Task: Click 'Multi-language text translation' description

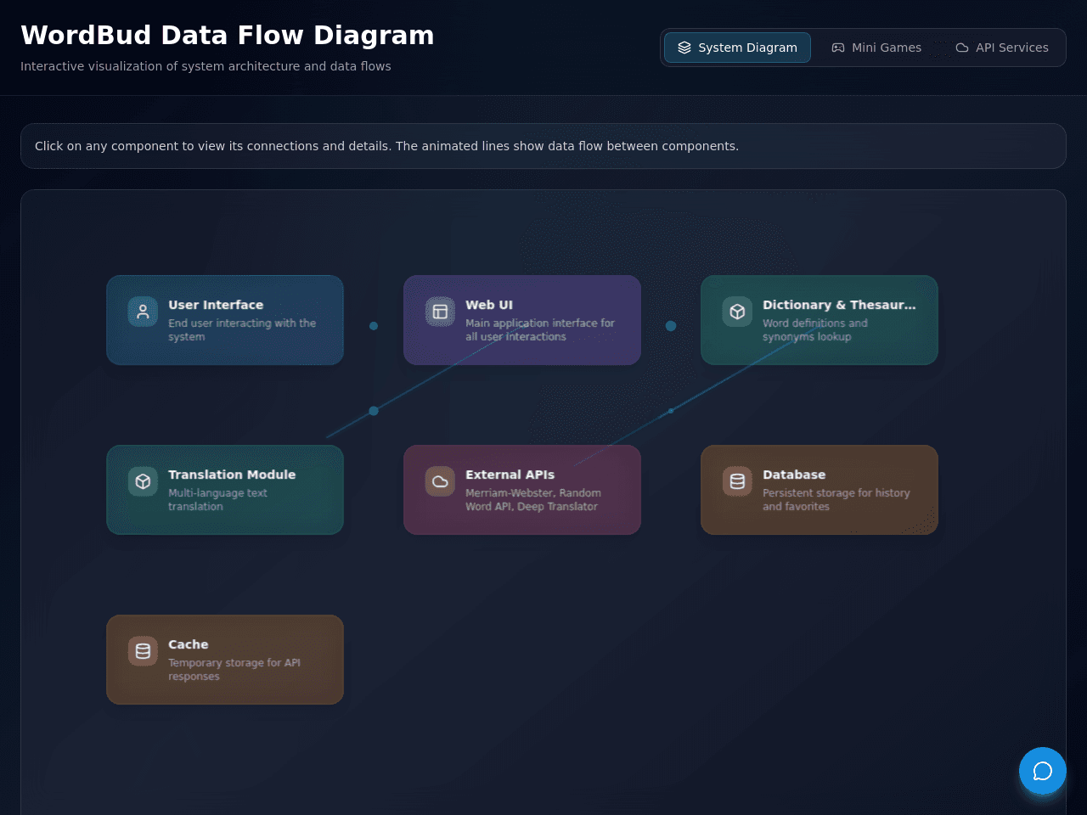Action: click(217, 500)
